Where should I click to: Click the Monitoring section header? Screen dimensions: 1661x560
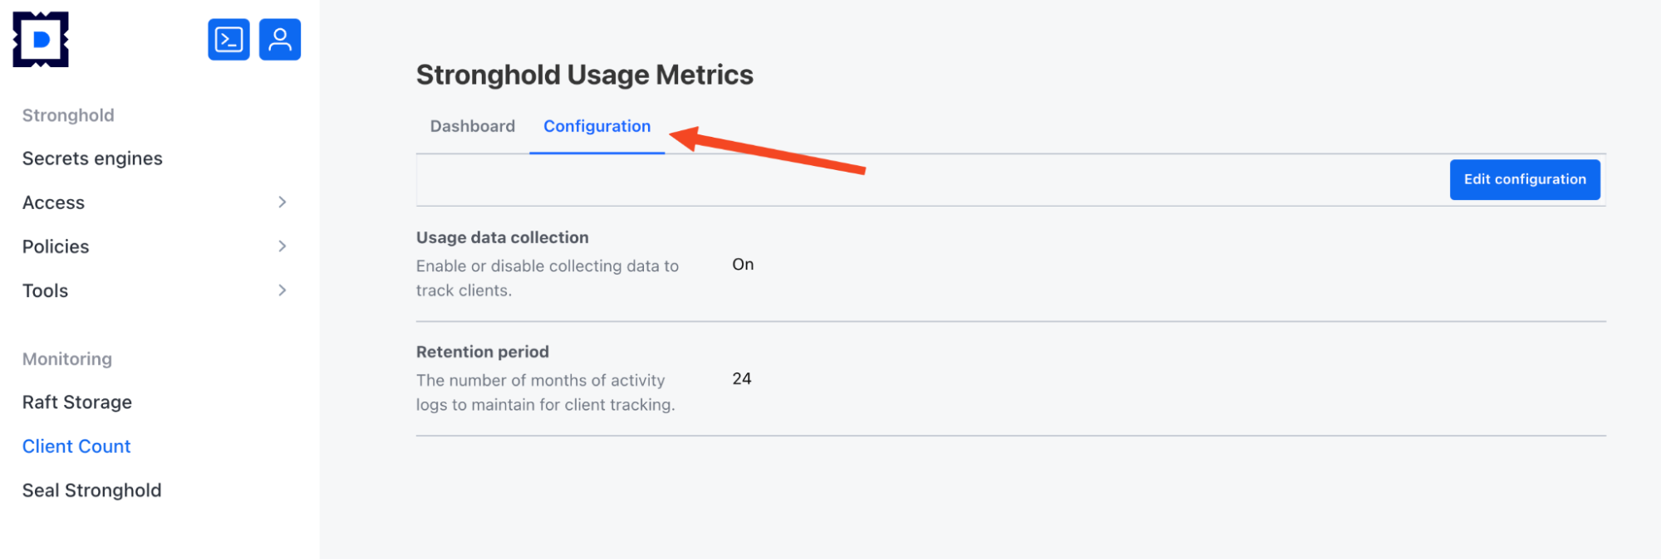click(x=67, y=359)
